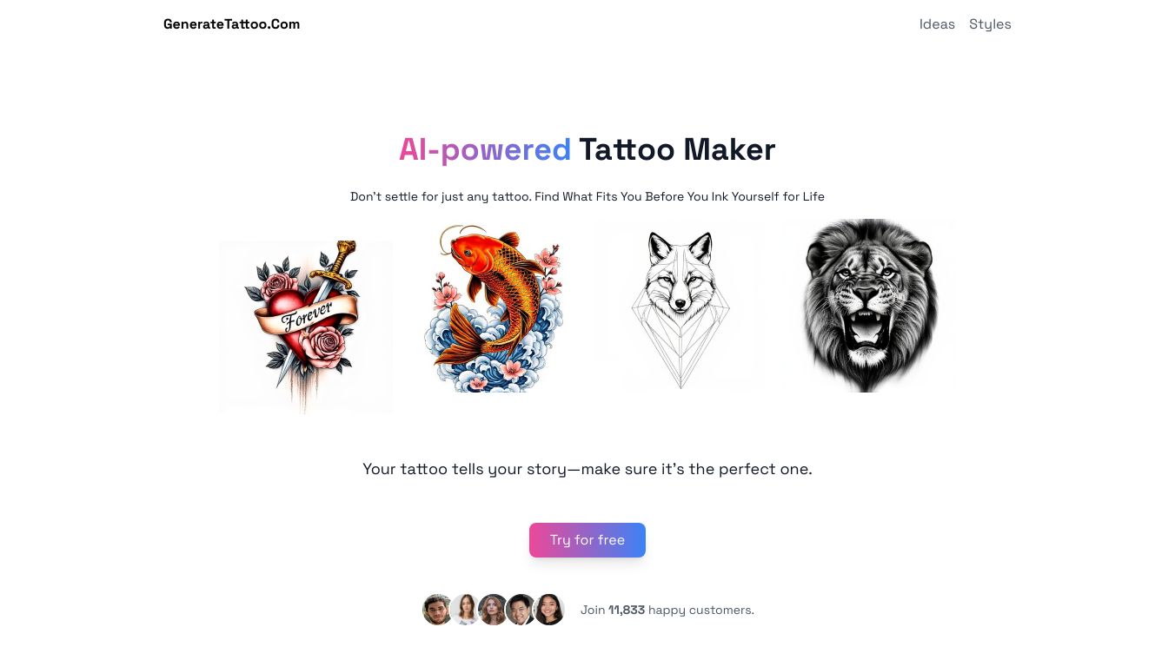
Task: Choose the roaring lion tattoo image
Action: [x=869, y=306]
